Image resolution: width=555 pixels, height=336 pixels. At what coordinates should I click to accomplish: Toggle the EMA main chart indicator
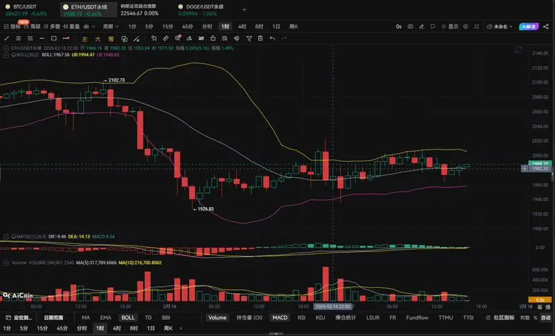106,317
